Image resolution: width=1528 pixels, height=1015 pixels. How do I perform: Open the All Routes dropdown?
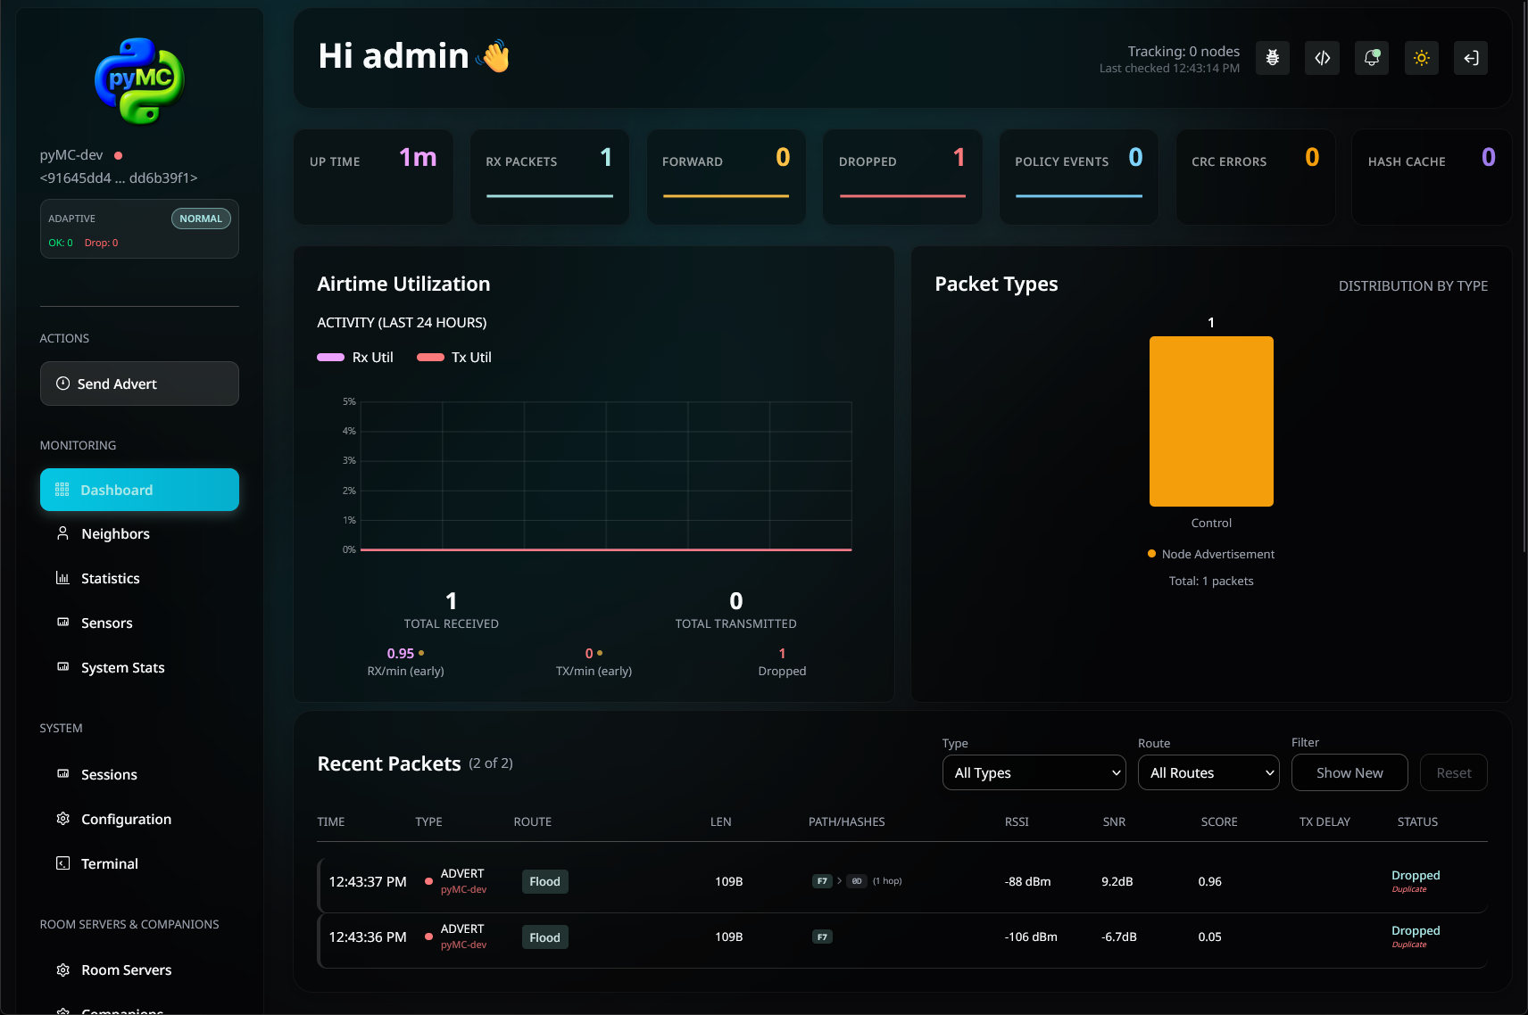pos(1208,772)
